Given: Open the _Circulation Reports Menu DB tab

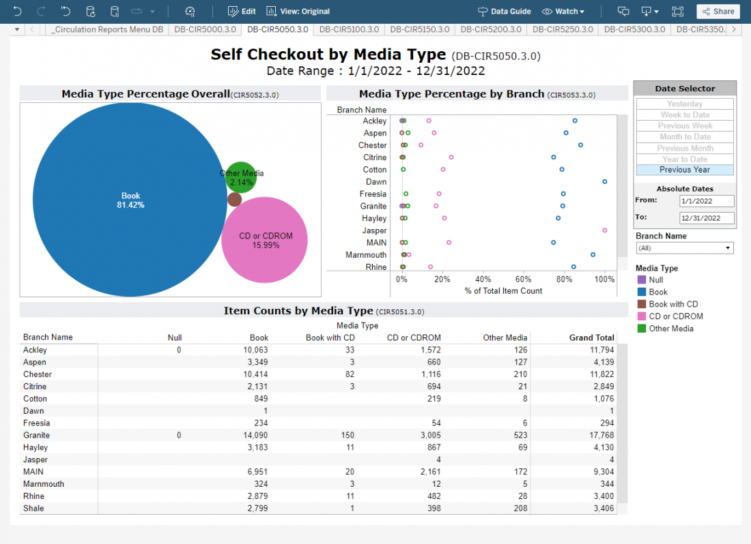Looking at the screenshot, I should point(107,29).
